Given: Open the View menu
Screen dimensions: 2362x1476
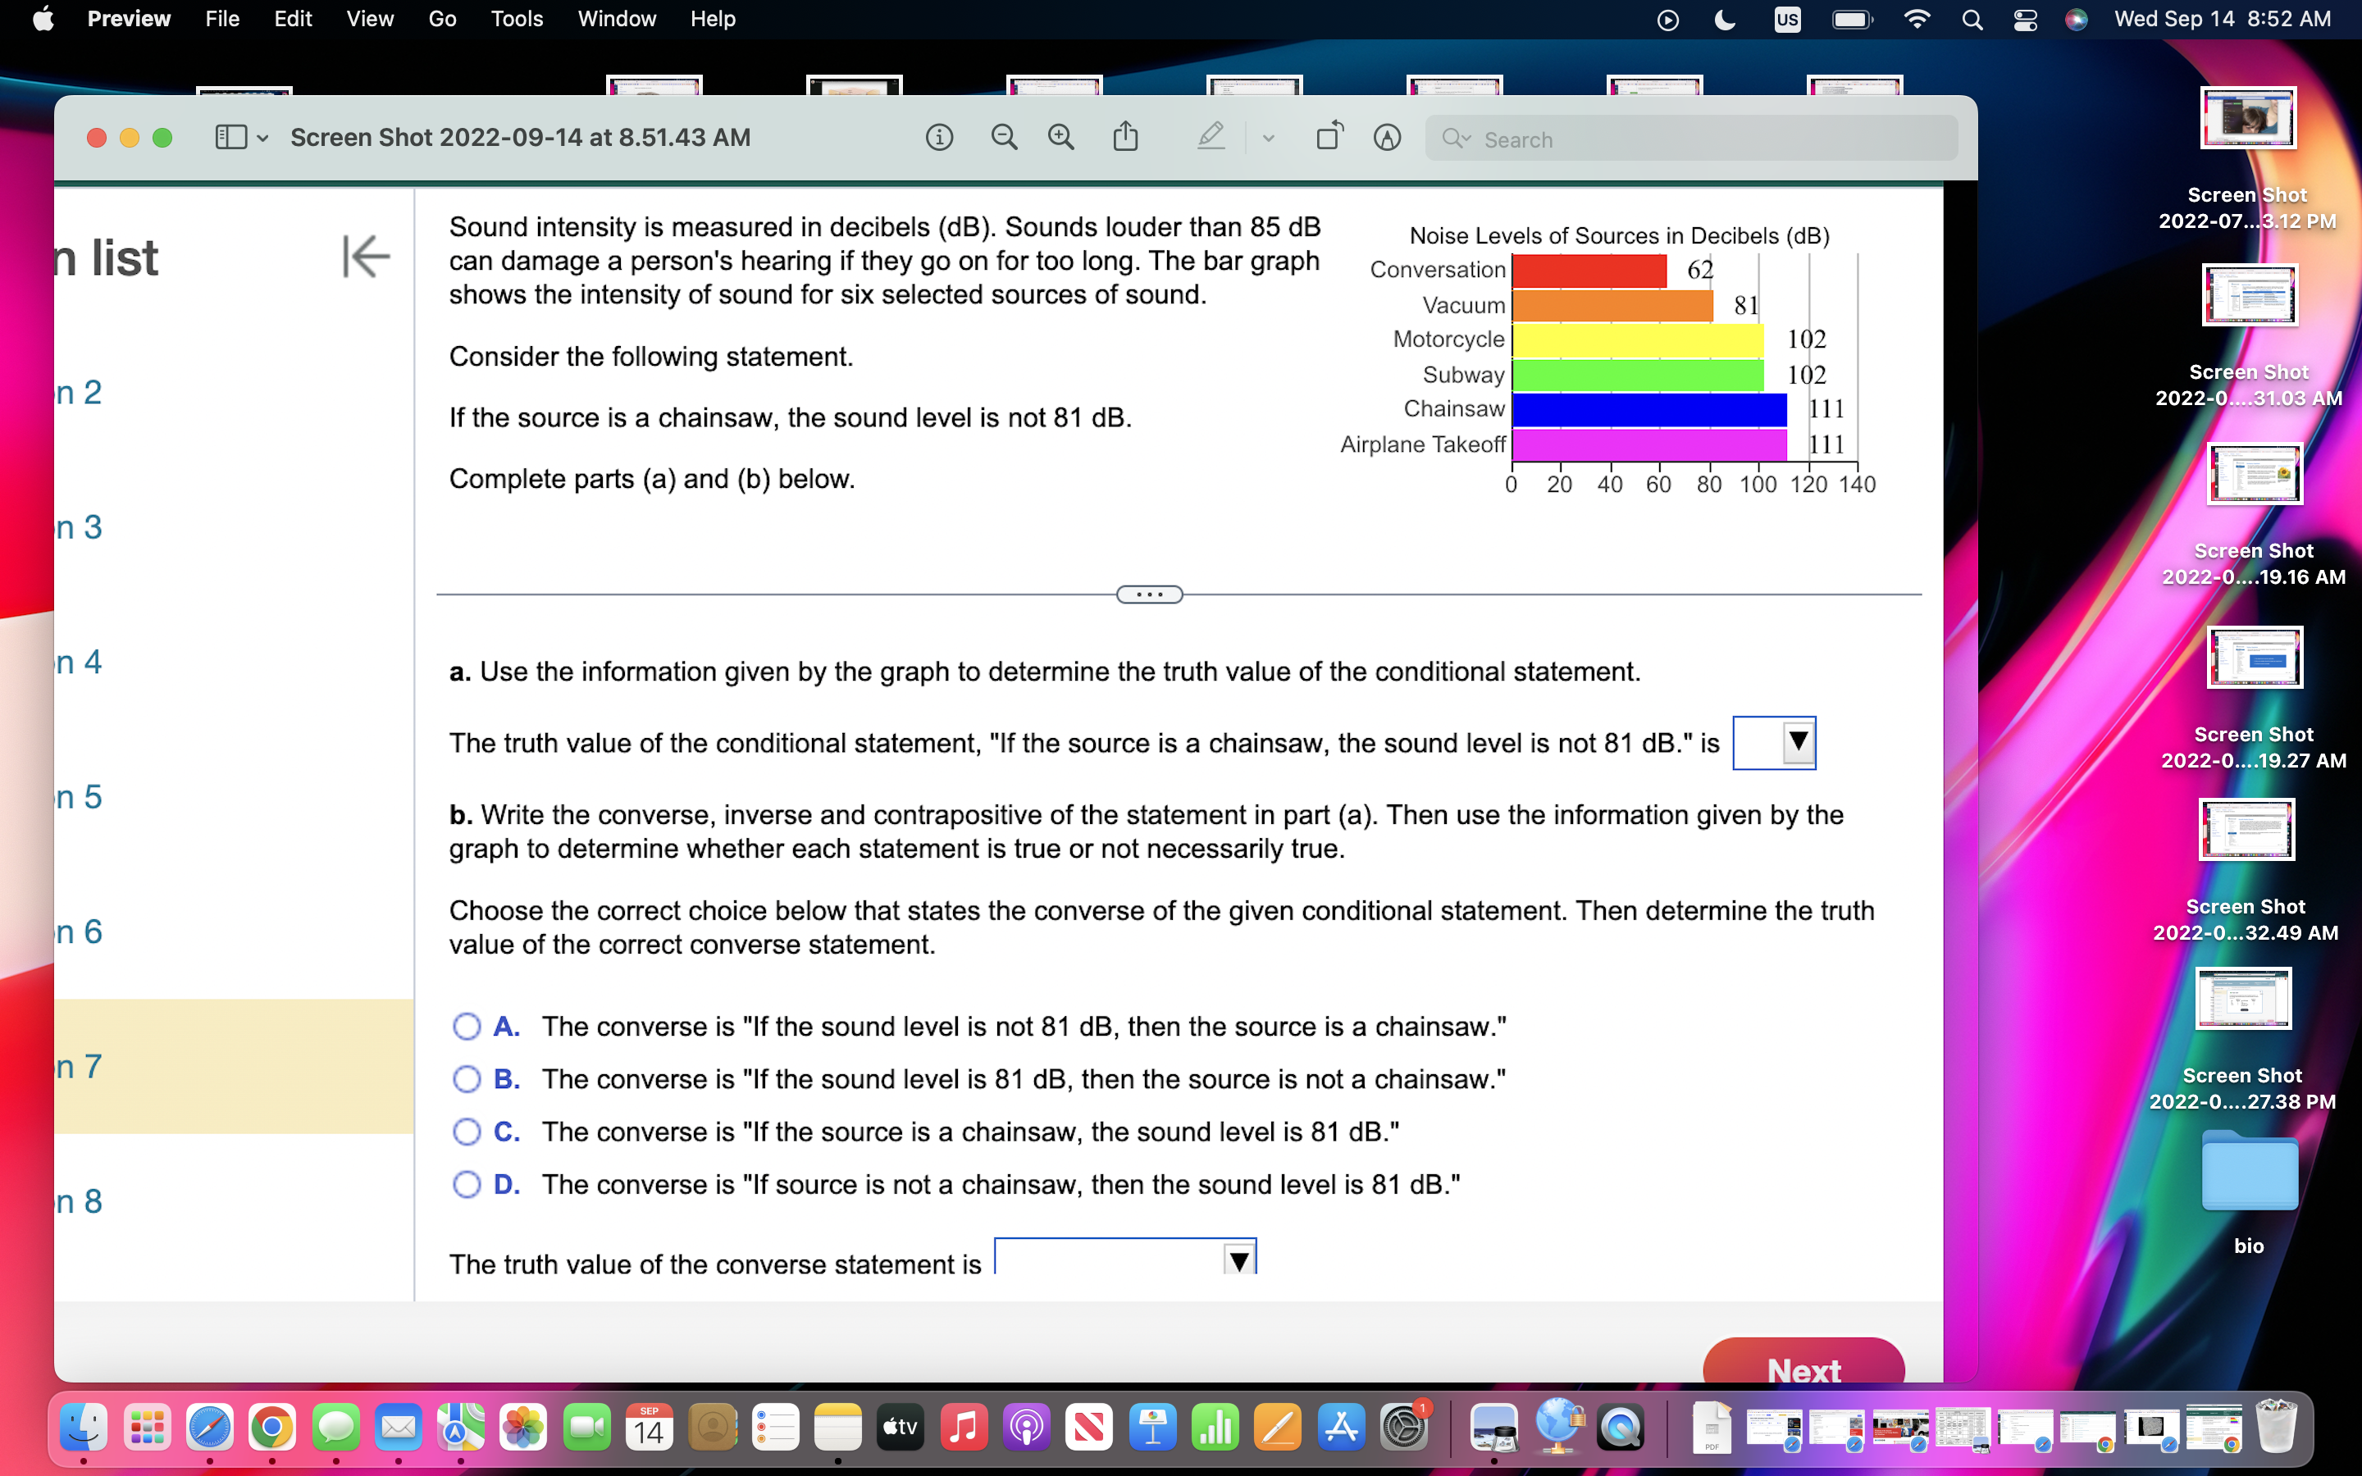Looking at the screenshot, I should [x=369, y=20].
